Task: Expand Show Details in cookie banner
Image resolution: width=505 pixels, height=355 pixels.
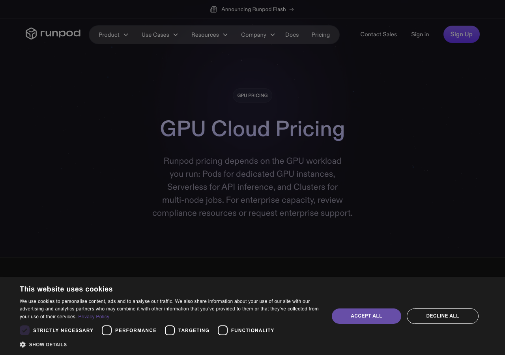Action: point(43,345)
